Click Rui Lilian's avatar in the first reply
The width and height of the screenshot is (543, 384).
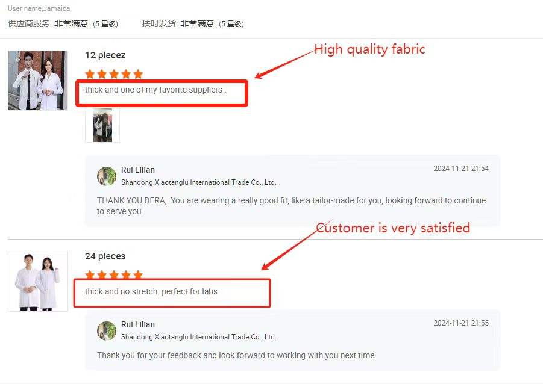pos(107,176)
